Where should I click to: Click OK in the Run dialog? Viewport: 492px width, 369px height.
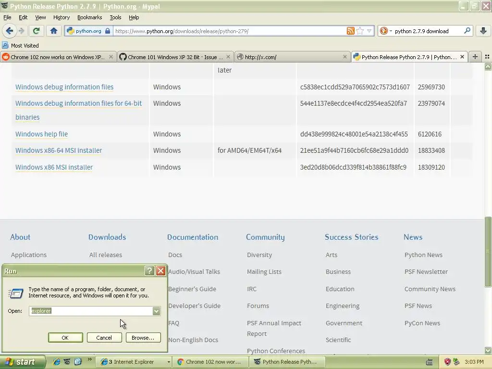(65, 338)
